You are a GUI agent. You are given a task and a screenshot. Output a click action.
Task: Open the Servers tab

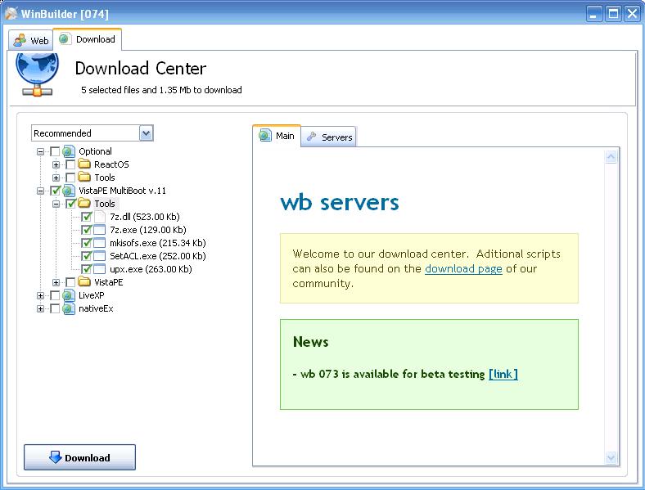[329, 137]
